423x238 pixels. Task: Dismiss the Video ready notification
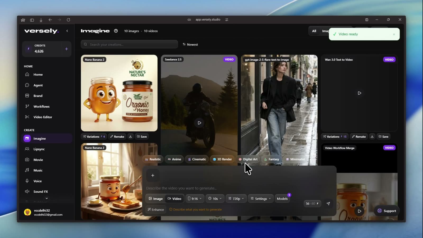(394, 34)
